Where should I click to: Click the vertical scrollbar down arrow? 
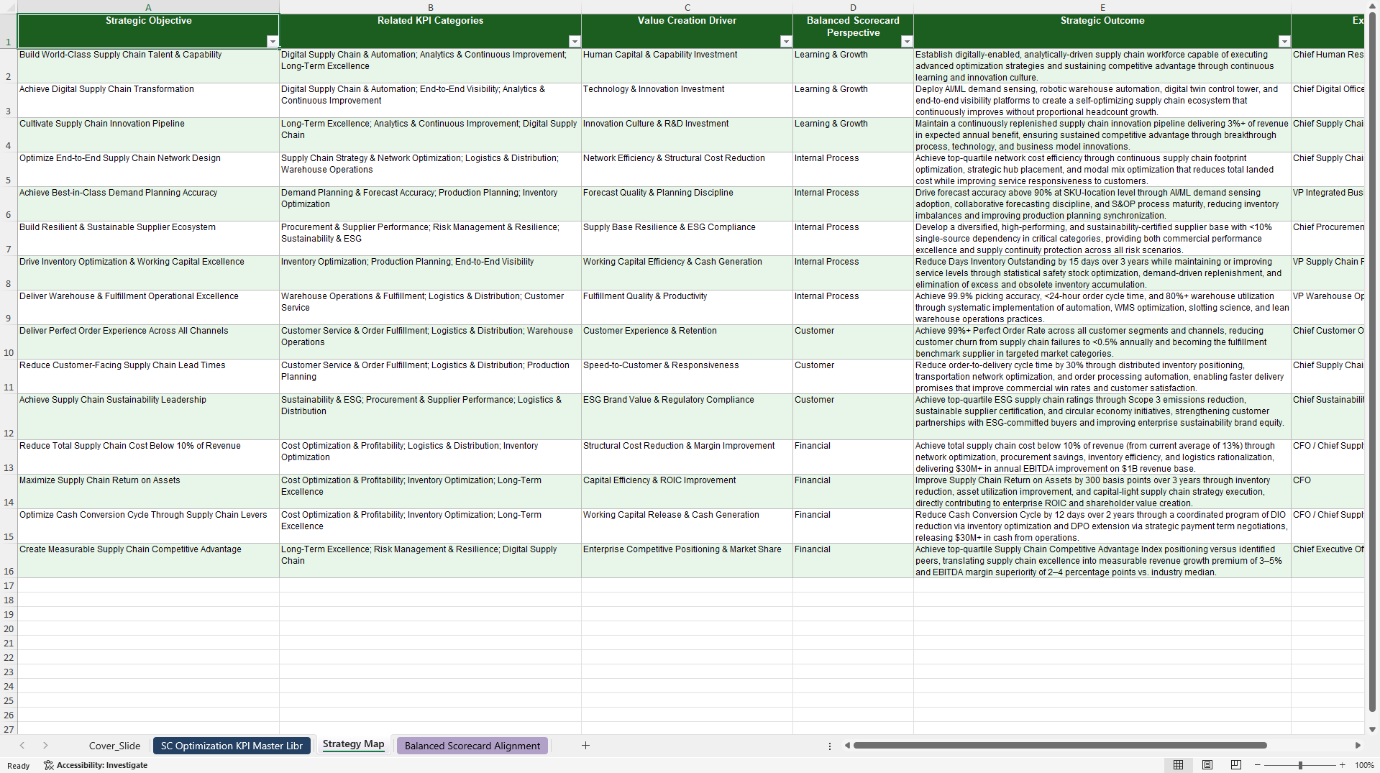click(1372, 729)
